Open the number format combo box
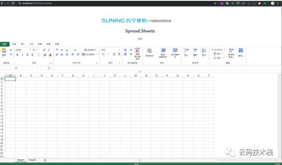 click(110, 50)
